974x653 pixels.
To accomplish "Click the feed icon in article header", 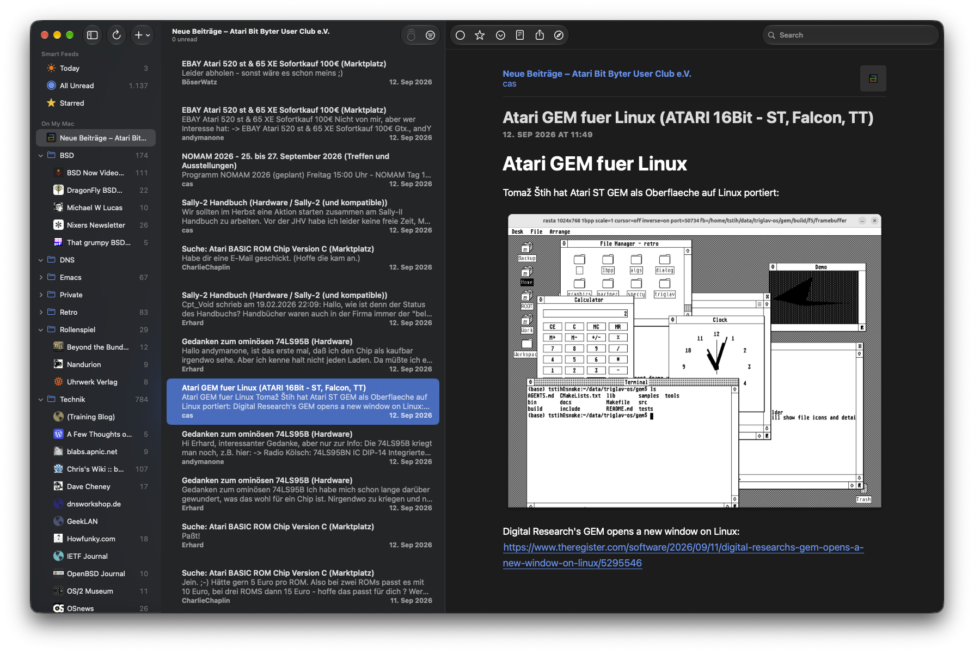I will (873, 78).
